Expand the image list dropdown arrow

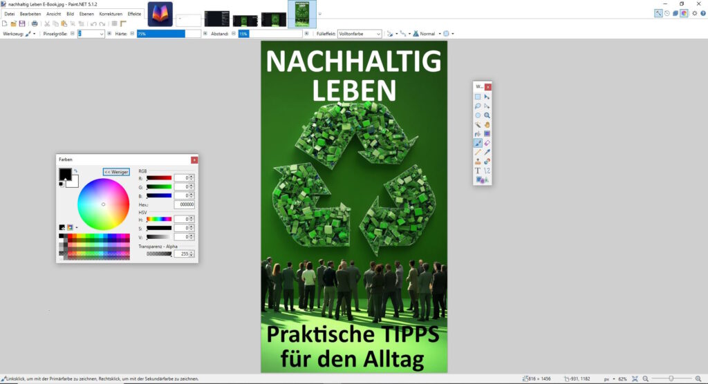pos(319,14)
